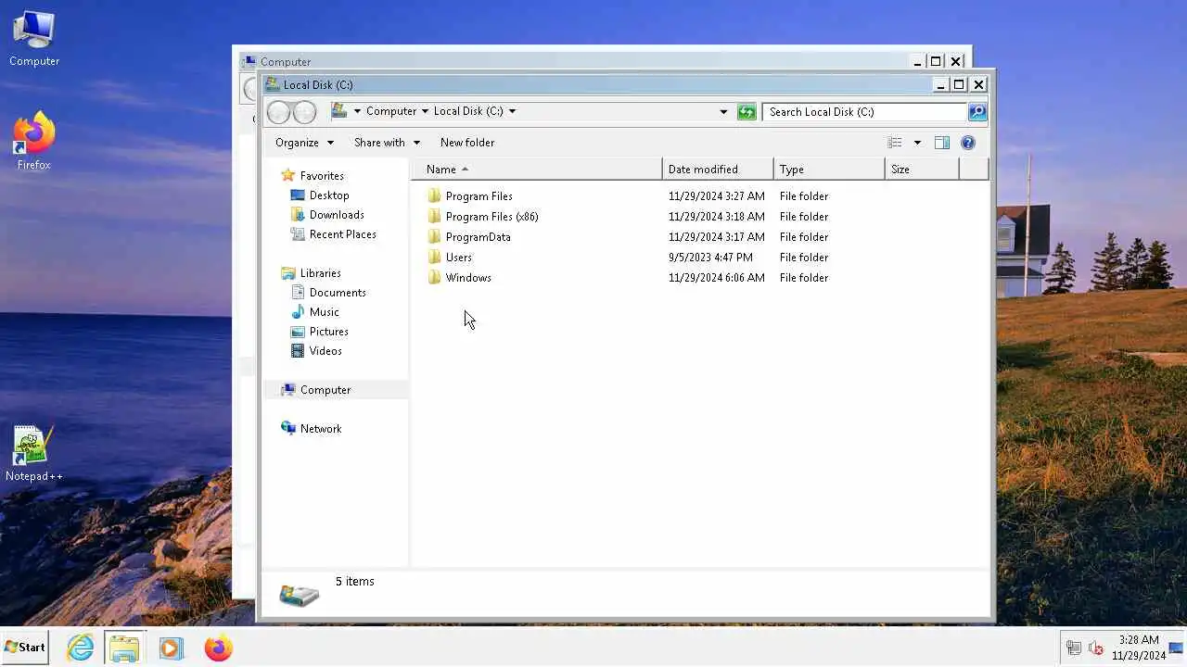The width and height of the screenshot is (1187, 667).
Task: Open the Pictures library
Action: [329, 332]
